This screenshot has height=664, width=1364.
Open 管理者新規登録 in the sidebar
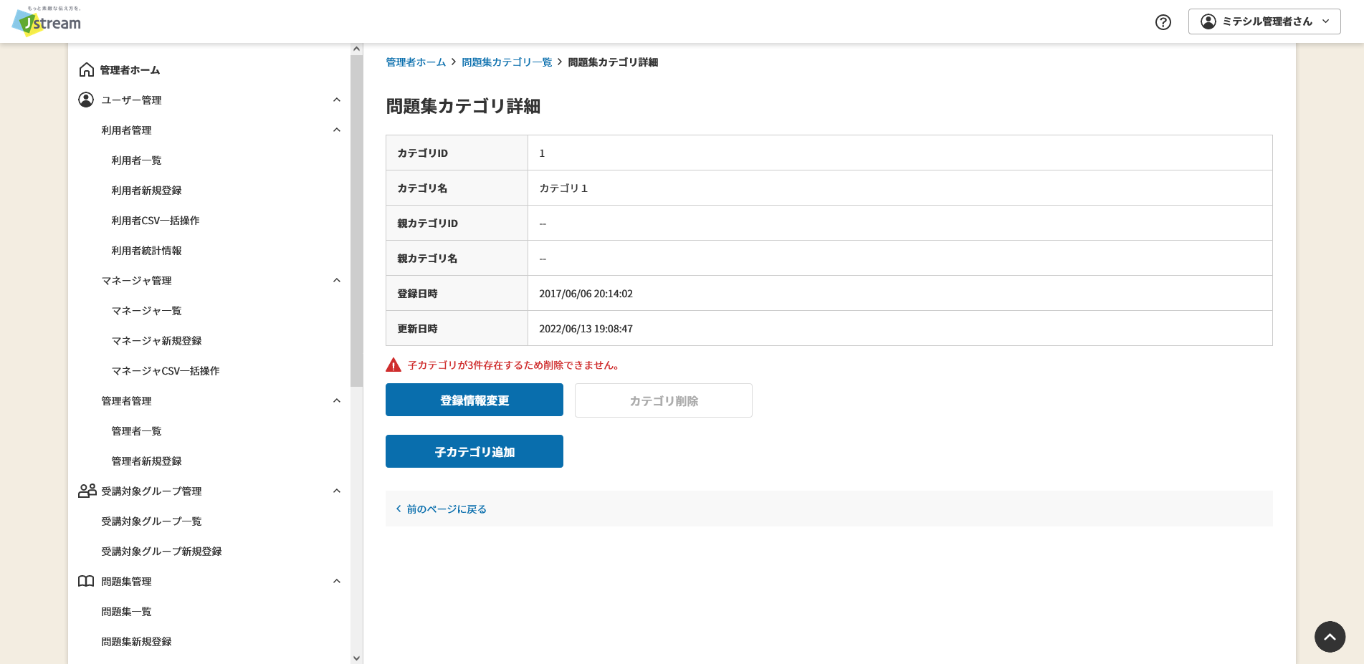tap(146, 461)
